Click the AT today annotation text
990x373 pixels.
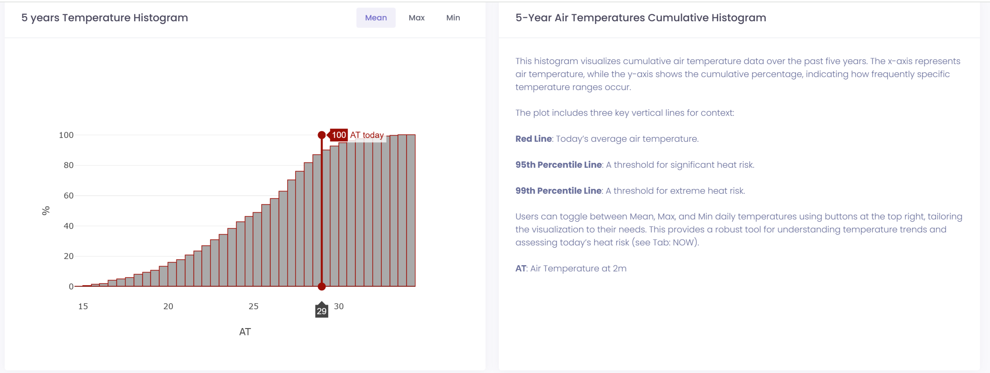367,135
